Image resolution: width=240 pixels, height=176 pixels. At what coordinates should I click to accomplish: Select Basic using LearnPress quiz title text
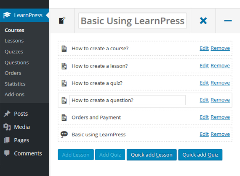point(99,135)
